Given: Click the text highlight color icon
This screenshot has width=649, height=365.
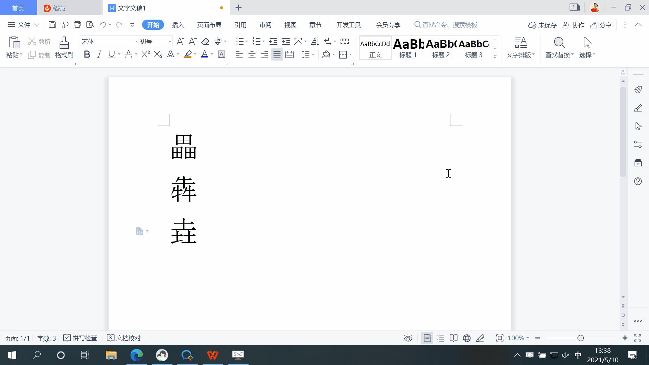Looking at the screenshot, I should (188, 54).
